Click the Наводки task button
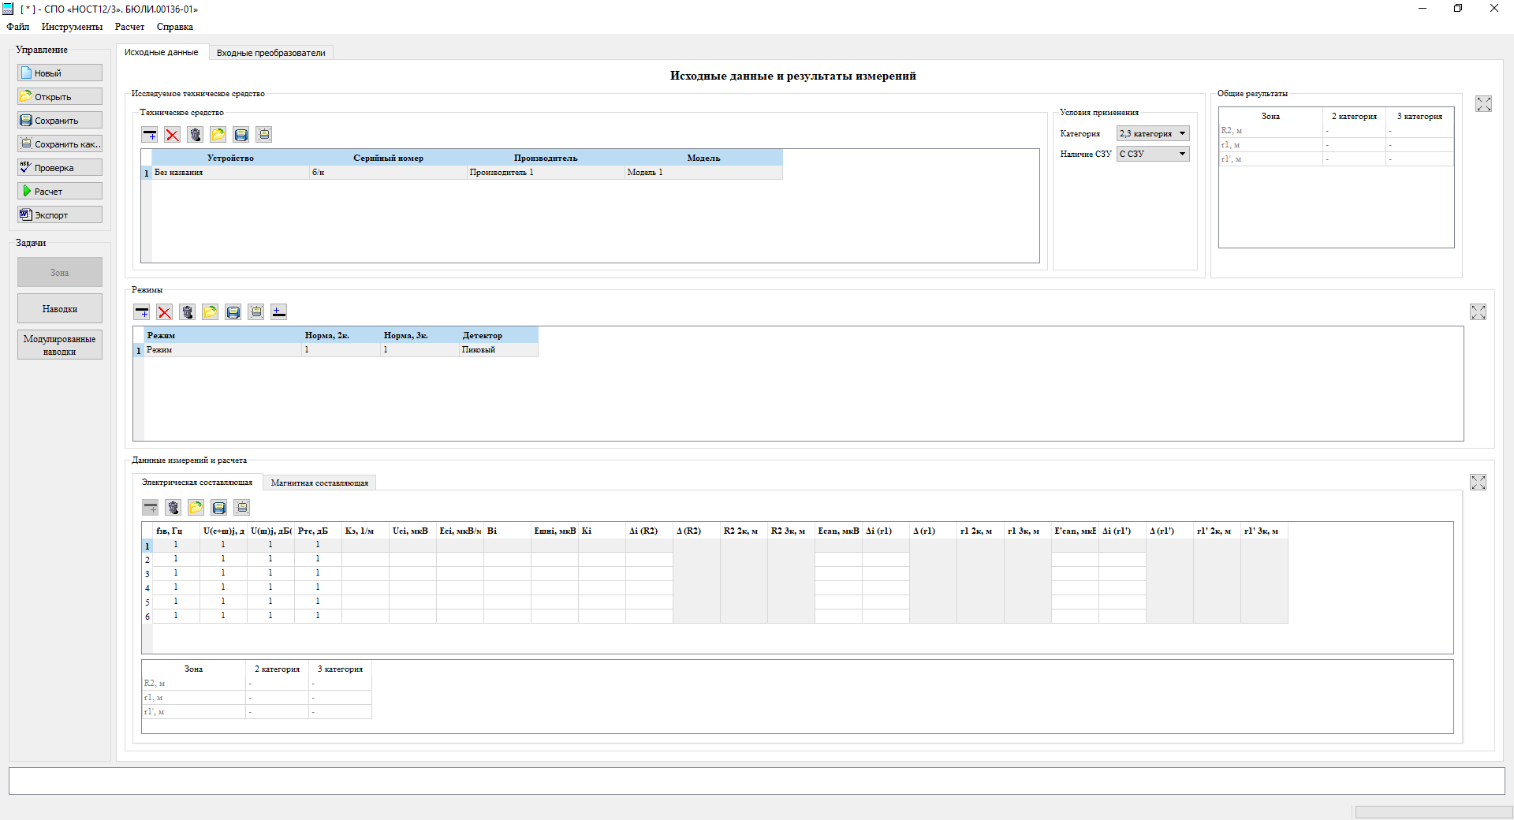Image resolution: width=1514 pixels, height=820 pixels. (60, 309)
